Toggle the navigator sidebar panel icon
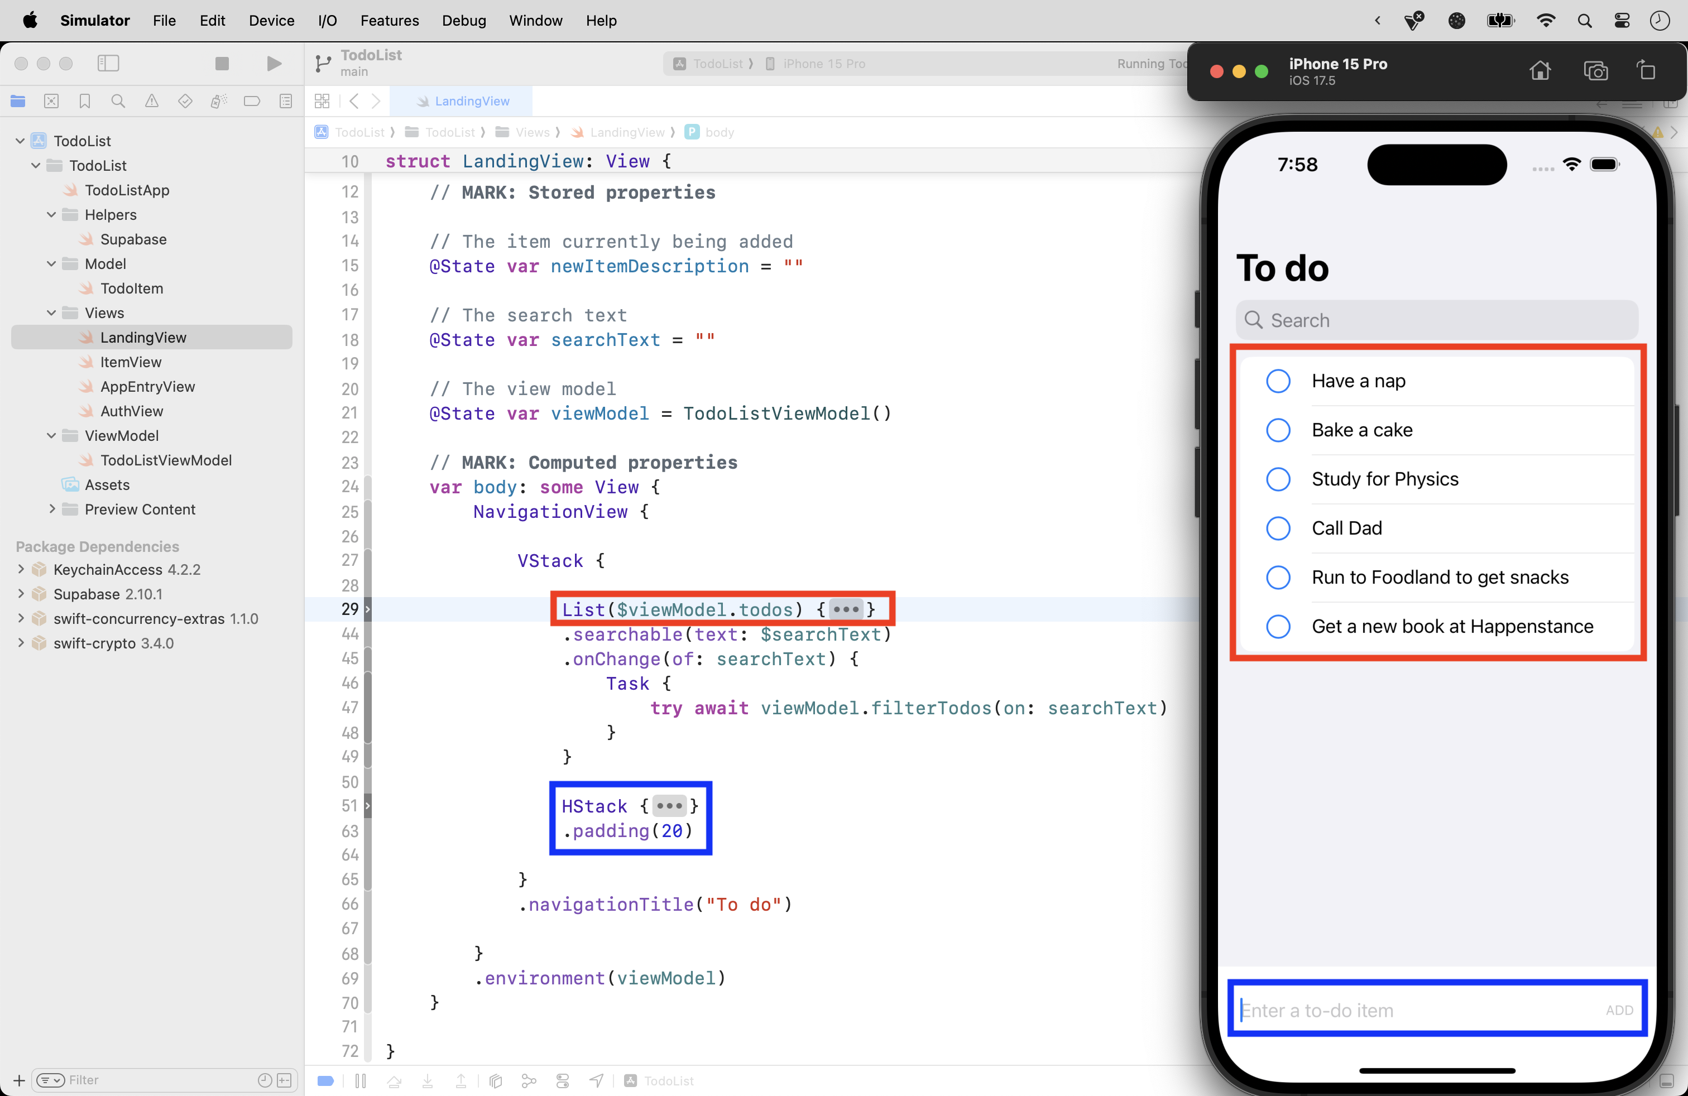This screenshot has height=1096, width=1688. point(108,64)
